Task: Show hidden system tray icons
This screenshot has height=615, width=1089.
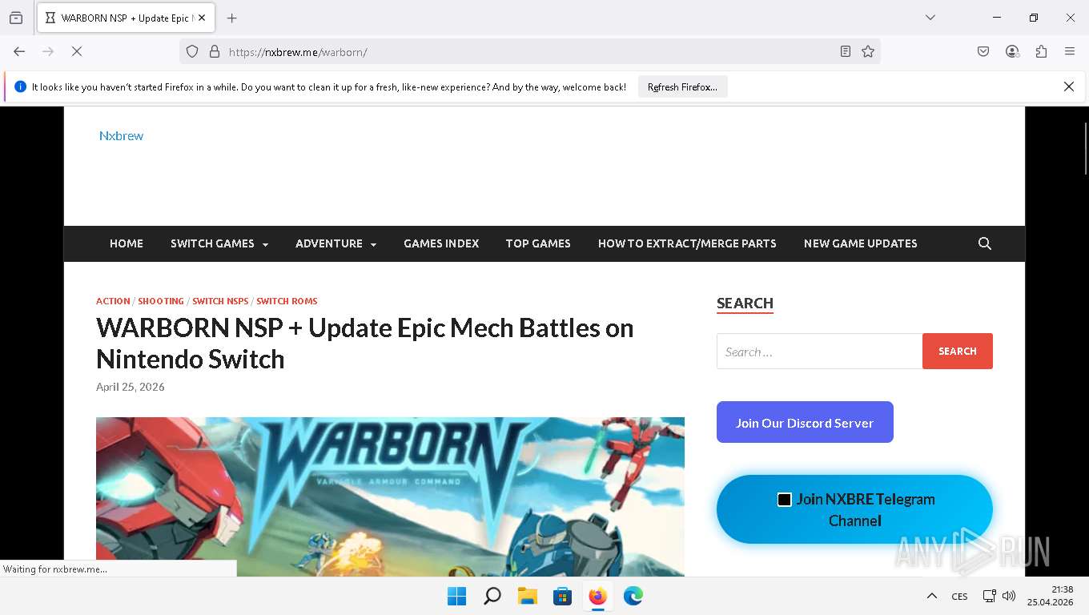Action: (931, 596)
